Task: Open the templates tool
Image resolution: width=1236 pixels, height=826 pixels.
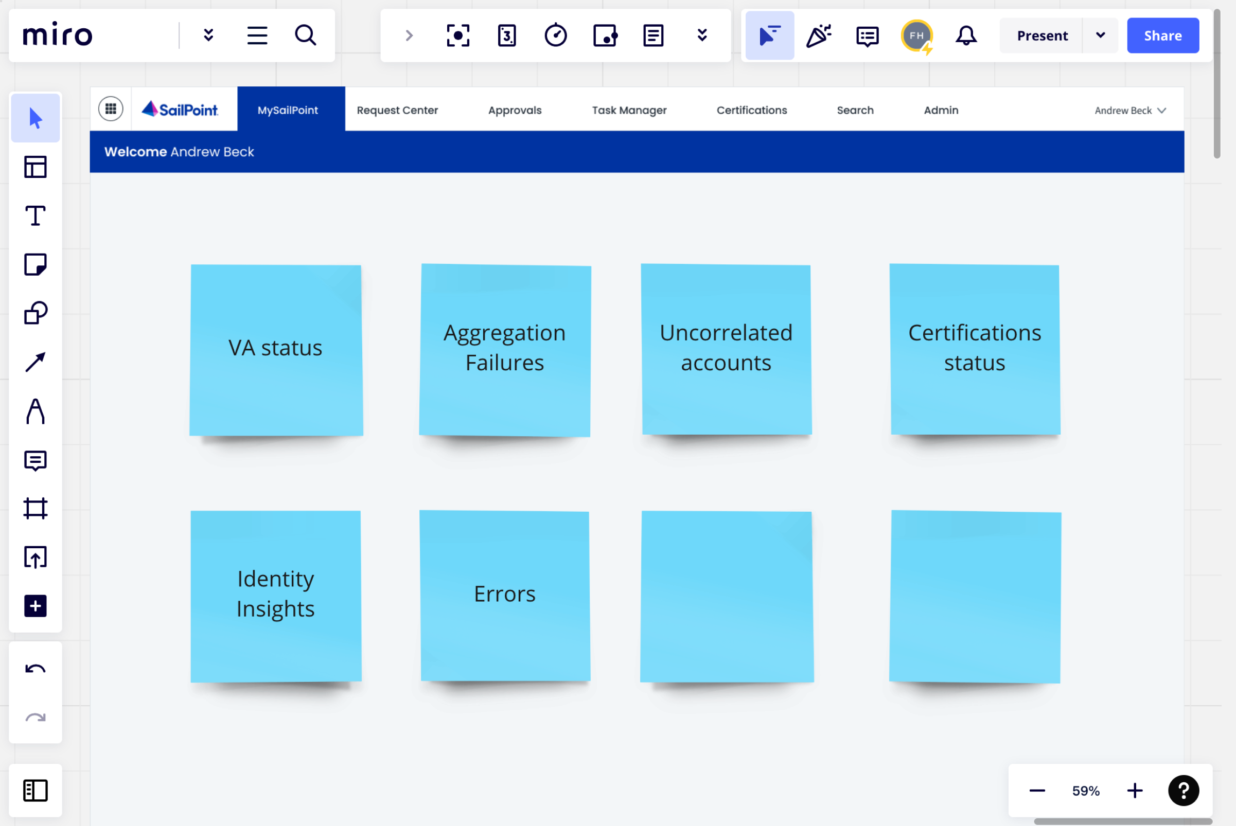Action: 36,167
